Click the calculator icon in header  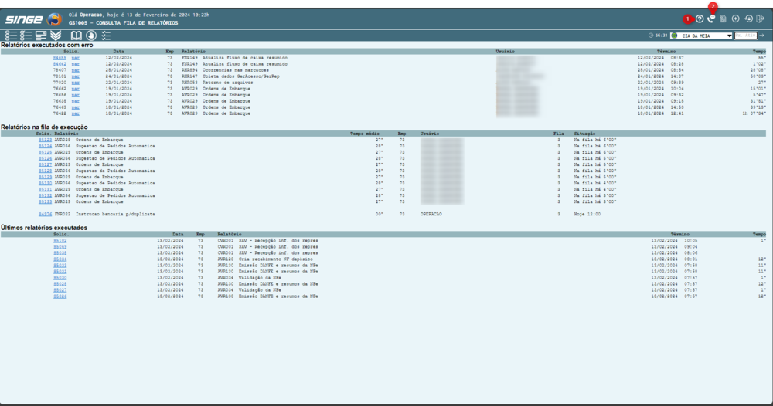724,19
